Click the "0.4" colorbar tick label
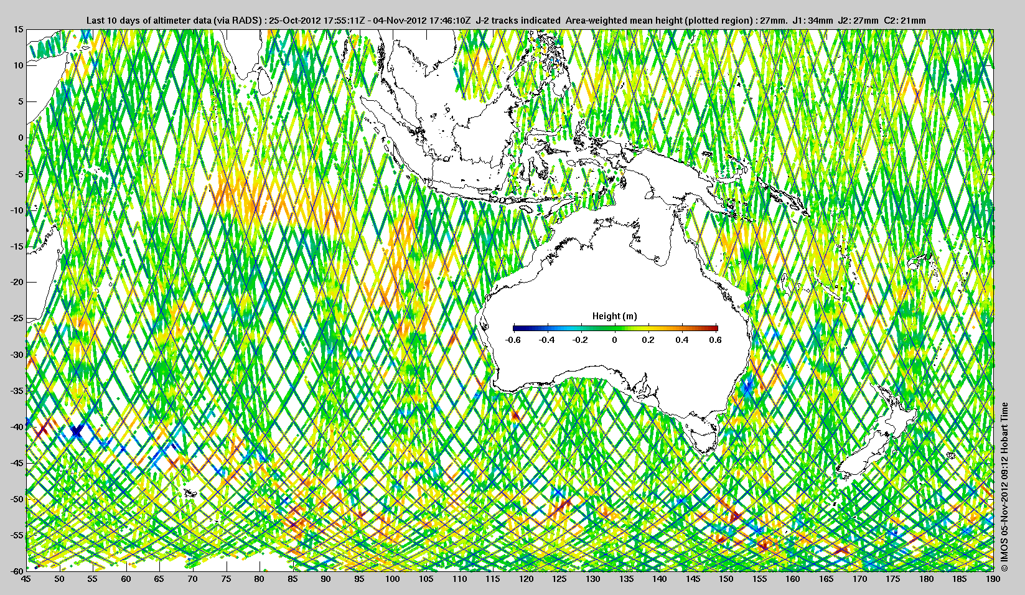Image resolution: width=1025 pixels, height=595 pixels. (682, 340)
